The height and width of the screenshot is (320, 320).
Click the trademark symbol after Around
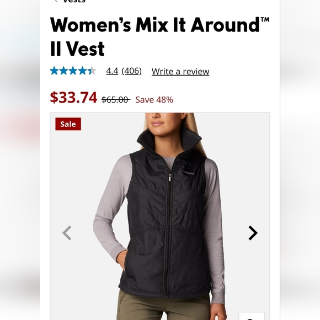click(265, 20)
